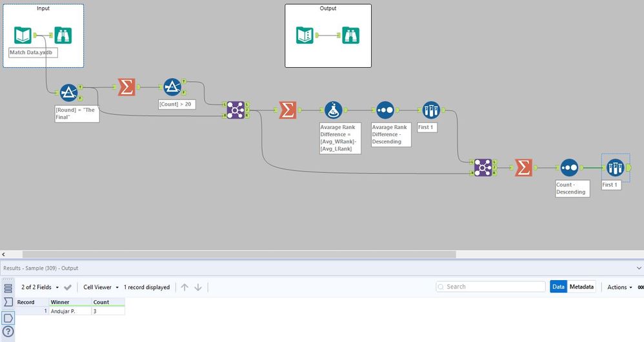Click the Match Data.yxdb annotation
The height and width of the screenshot is (342, 644).
33,52
